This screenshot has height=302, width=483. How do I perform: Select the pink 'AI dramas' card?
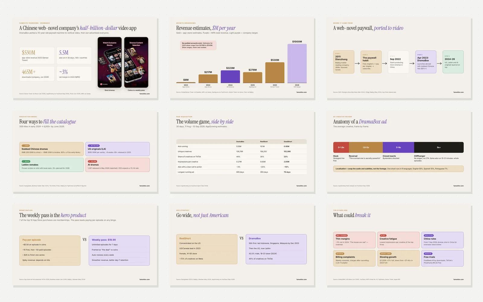[117, 165]
